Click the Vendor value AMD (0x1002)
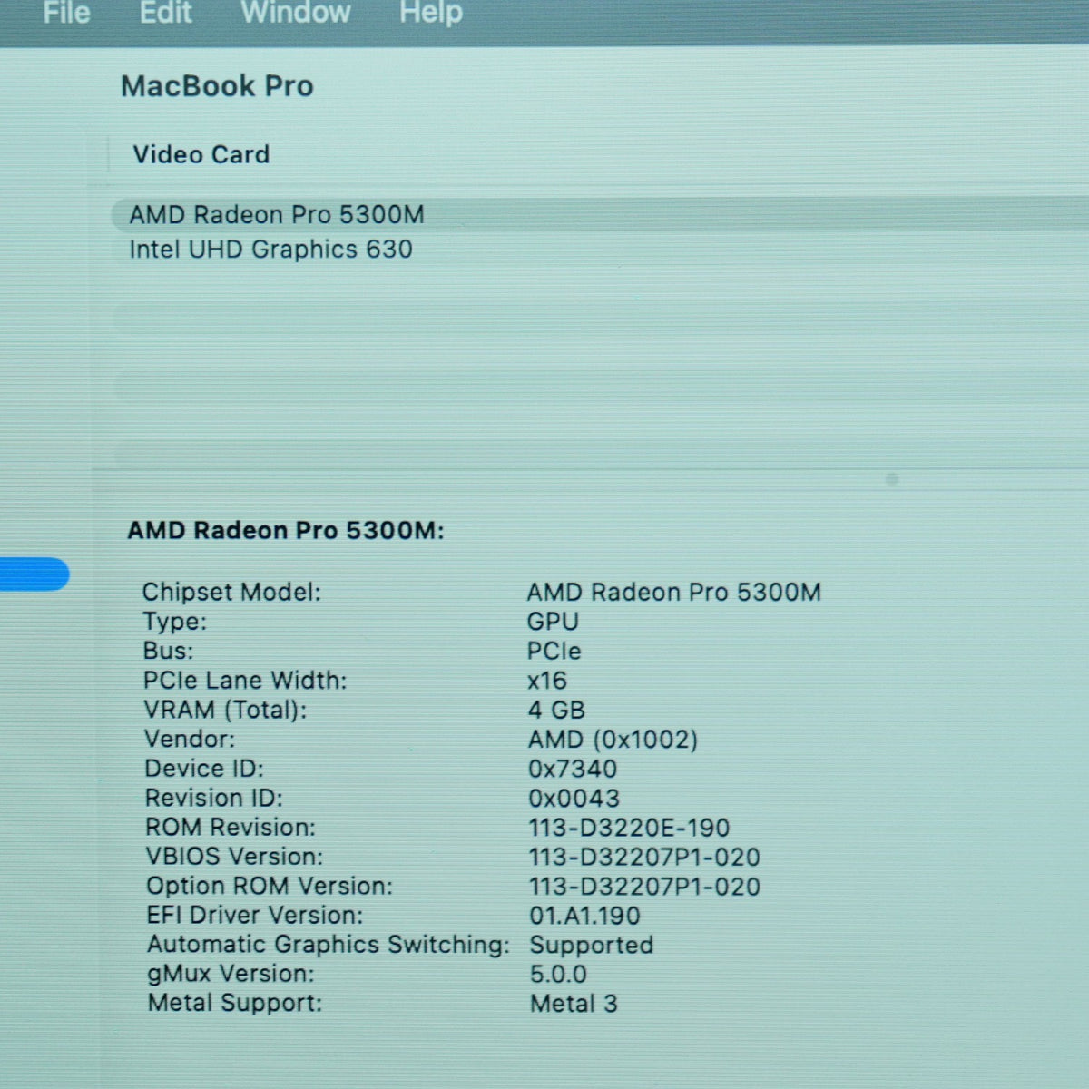The image size is (1089, 1089). click(x=613, y=740)
